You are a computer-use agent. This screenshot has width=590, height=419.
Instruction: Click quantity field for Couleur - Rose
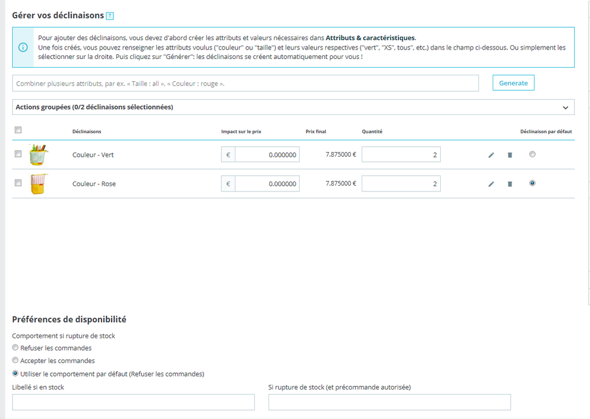401,184
